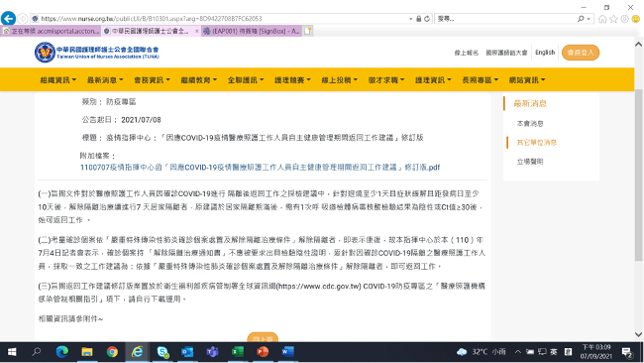Open favorites star icon
The height and width of the screenshot is (363, 644).
(x=613, y=19)
